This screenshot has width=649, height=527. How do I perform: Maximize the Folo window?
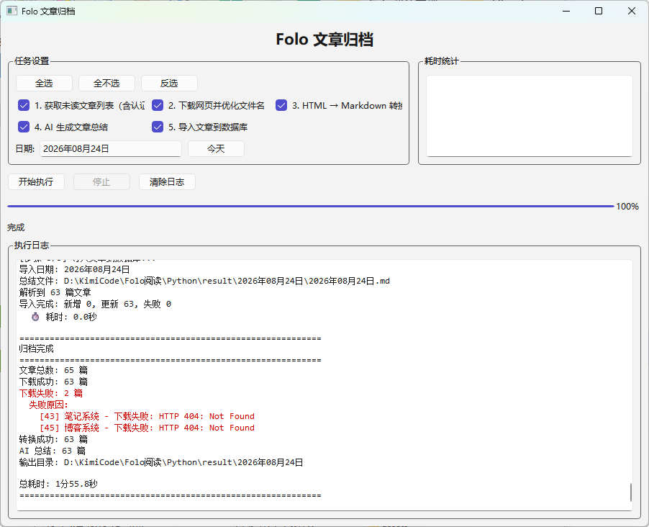pyautogui.click(x=599, y=12)
